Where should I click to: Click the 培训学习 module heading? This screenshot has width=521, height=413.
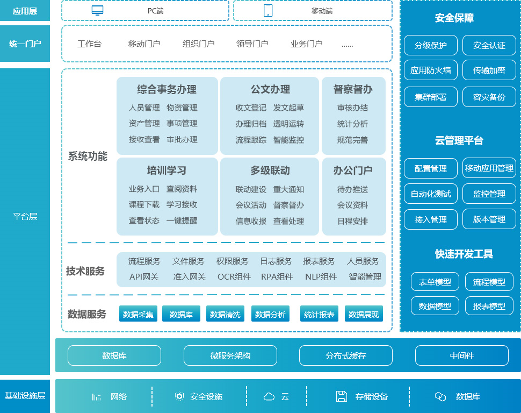point(167,170)
